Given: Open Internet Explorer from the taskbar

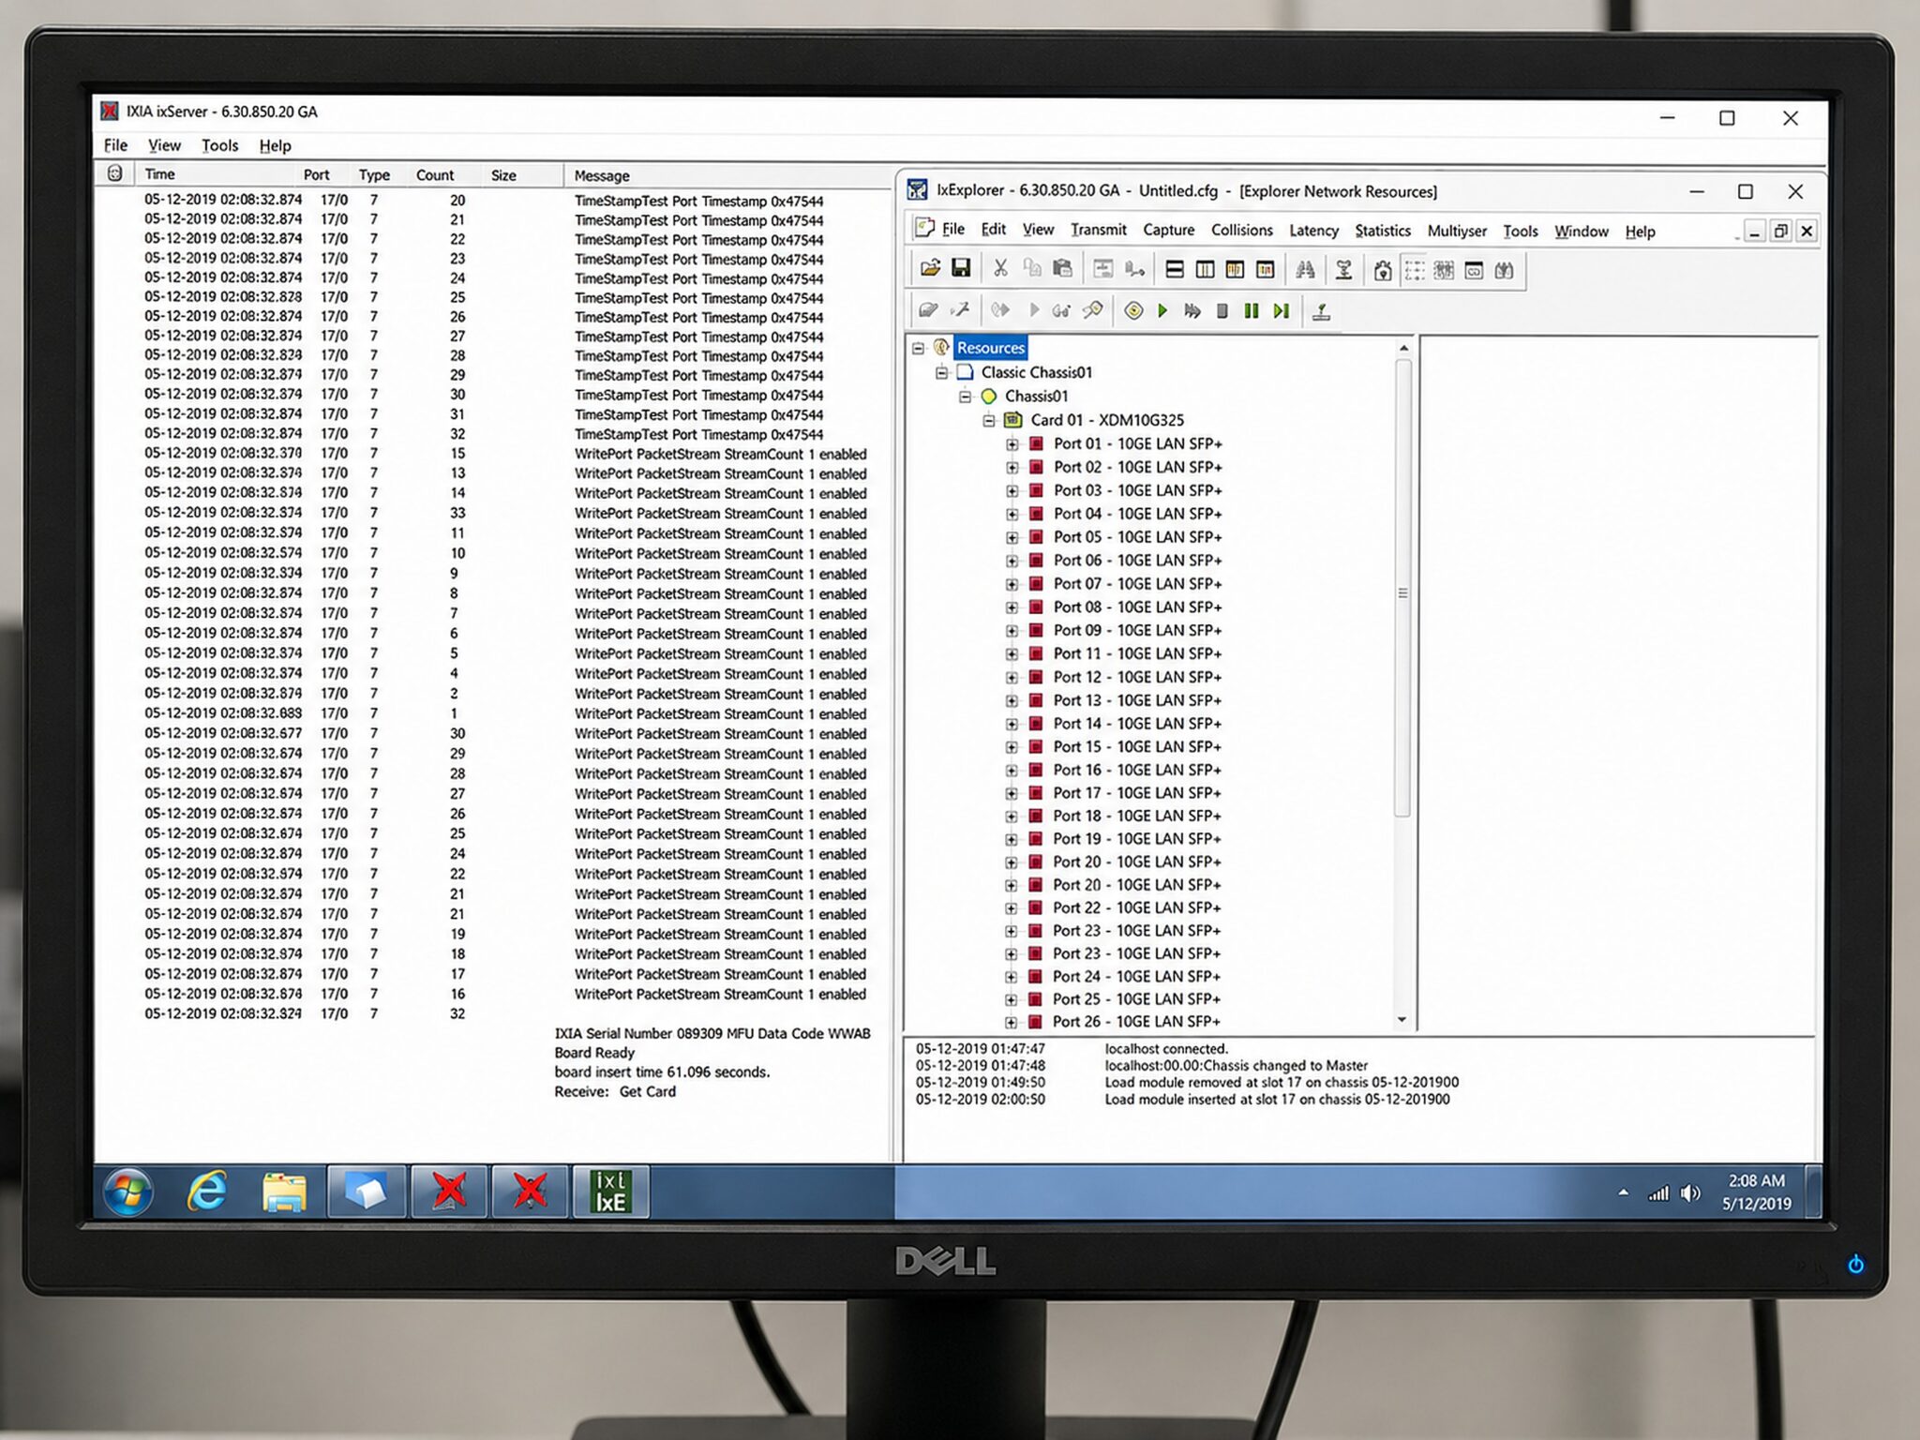Looking at the screenshot, I should tap(207, 1192).
